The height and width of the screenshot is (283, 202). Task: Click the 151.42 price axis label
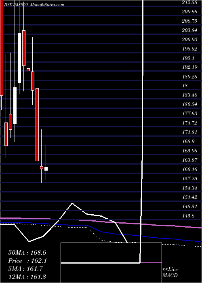(x=190, y=197)
